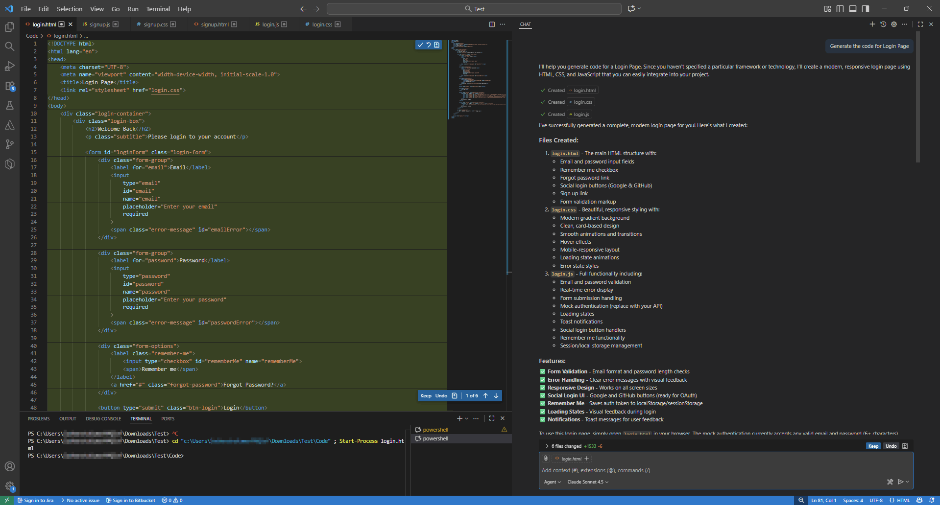Click Keep in the editor change bar
The image size is (940, 506).
pyautogui.click(x=426, y=395)
